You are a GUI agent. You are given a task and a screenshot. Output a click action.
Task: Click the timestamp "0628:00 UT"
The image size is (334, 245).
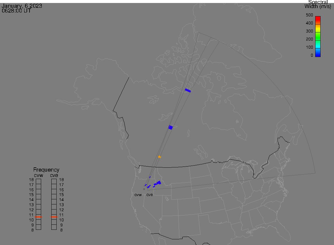pos(16,11)
